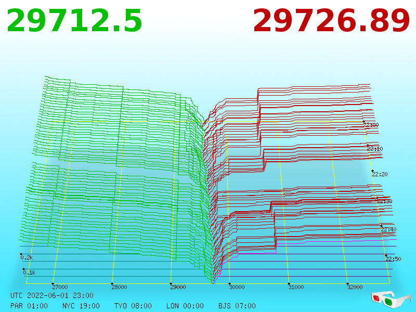Click the 22:50 time axis marker

394,259
